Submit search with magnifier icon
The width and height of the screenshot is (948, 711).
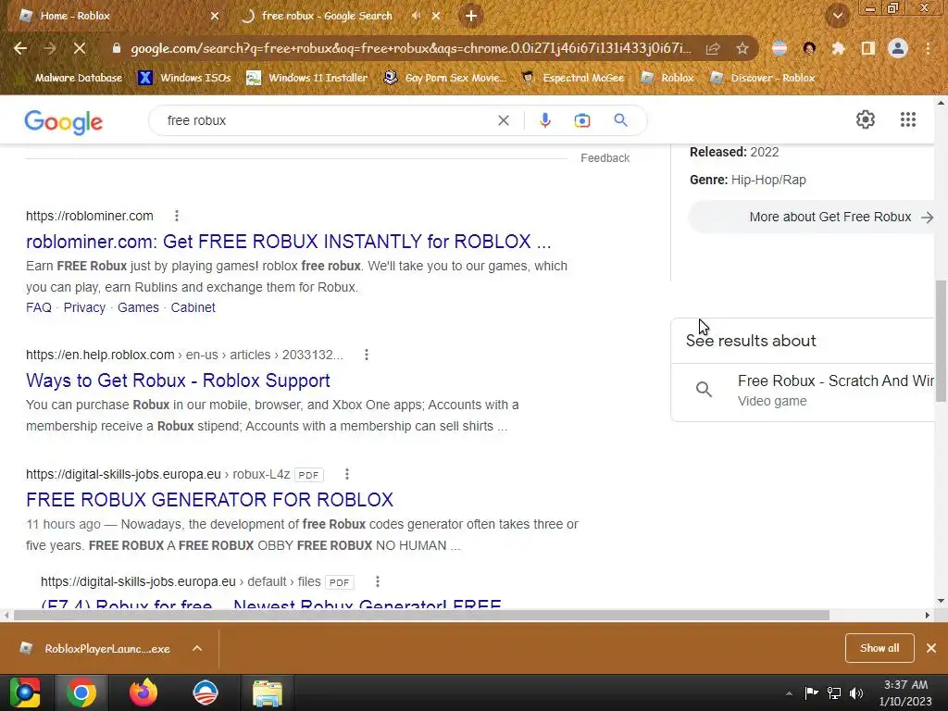[620, 120]
